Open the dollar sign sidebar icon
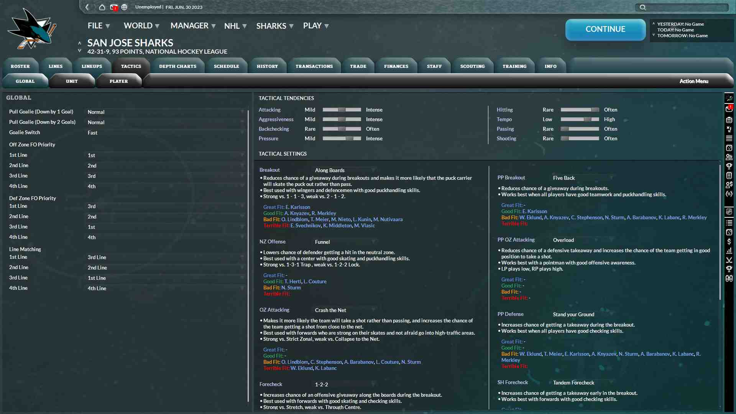The width and height of the screenshot is (736, 414). (729, 242)
